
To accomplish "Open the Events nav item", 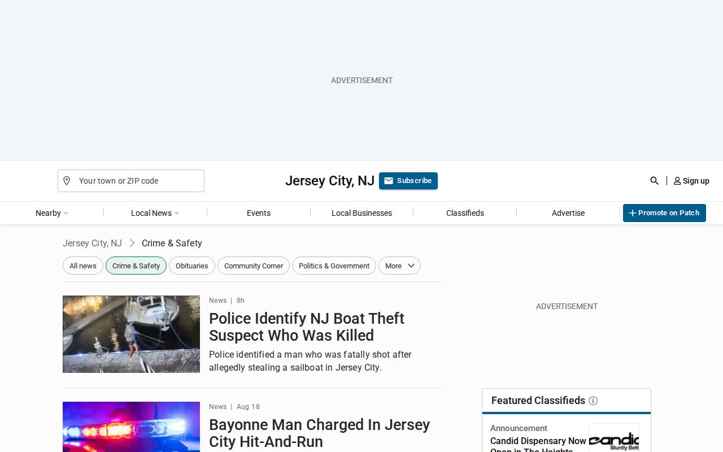I will click(x=259, y=213).
